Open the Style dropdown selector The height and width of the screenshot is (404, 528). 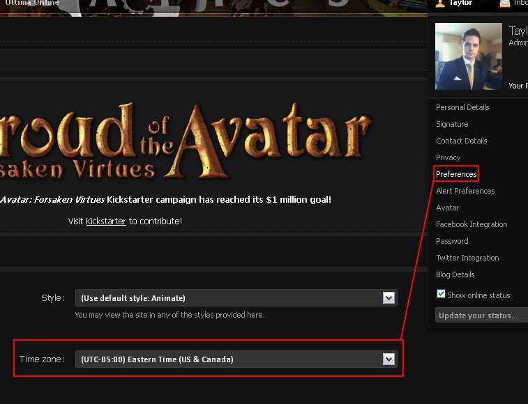tap(236, 297)
